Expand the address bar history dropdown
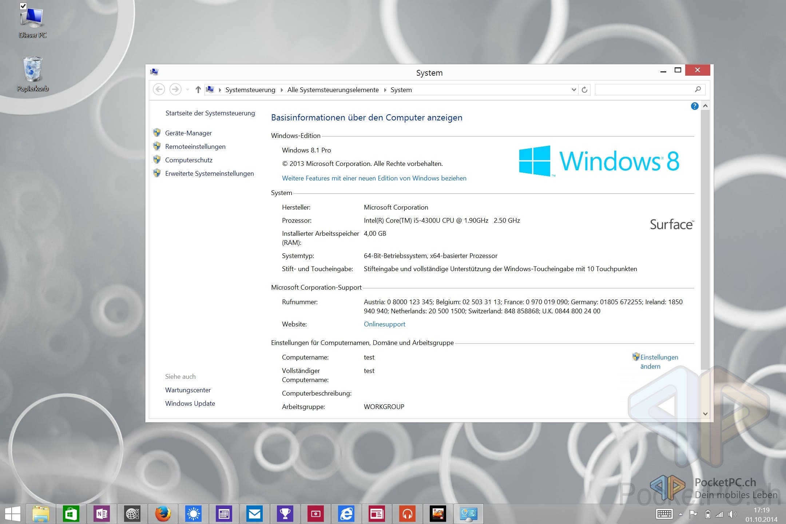786x524 pixels. tap(573, 90)
